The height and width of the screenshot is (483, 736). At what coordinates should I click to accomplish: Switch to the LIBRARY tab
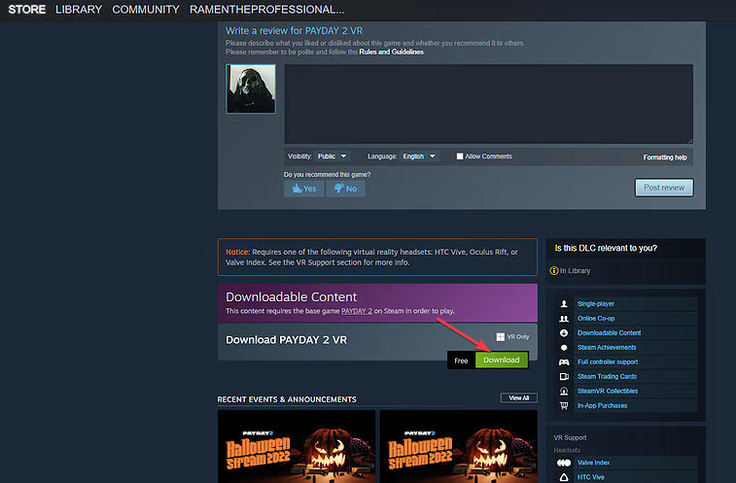point(79,10)
